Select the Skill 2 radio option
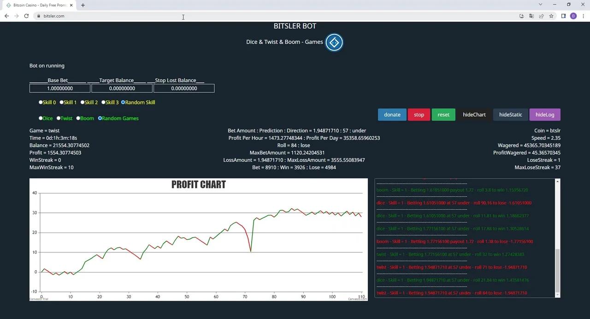 [x=83, y=103]
